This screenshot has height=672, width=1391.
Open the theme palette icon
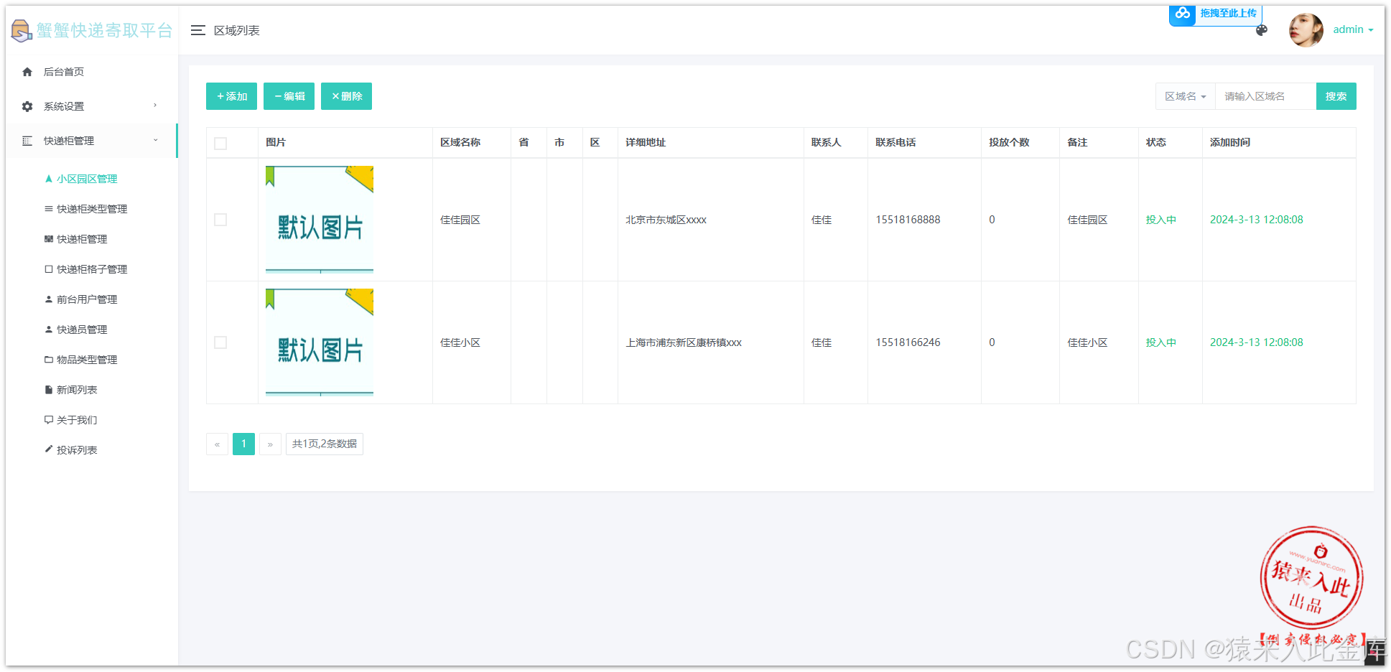pos(1262,30)
